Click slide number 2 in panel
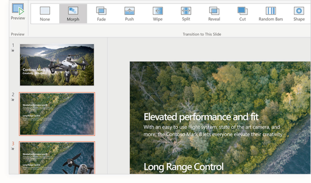Viewport: 311px width, 183px height. pos(13,95)
